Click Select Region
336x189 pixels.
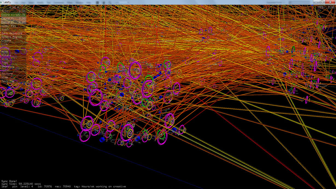pyautogui.click(x=12, y=37)
